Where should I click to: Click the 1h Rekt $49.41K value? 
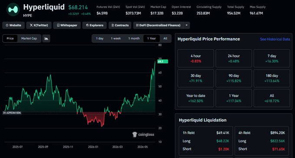coord(223,133)
